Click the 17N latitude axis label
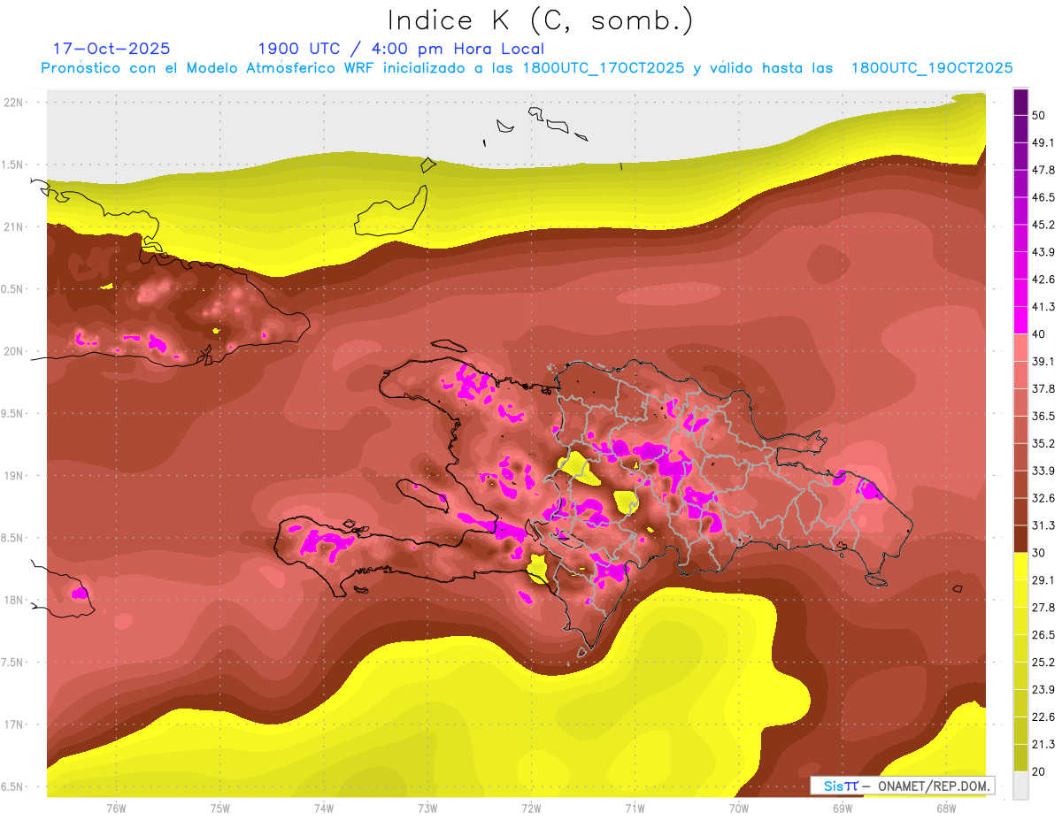This screenshot has width=1062, height=820. pyautogui.click(x=14, y=724)
